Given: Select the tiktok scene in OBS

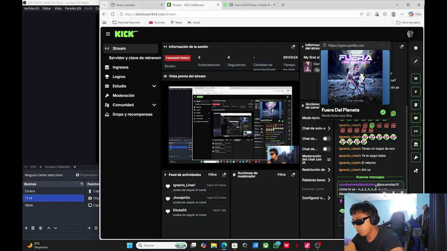Looking at the screenshot, I should coord(53,205).
